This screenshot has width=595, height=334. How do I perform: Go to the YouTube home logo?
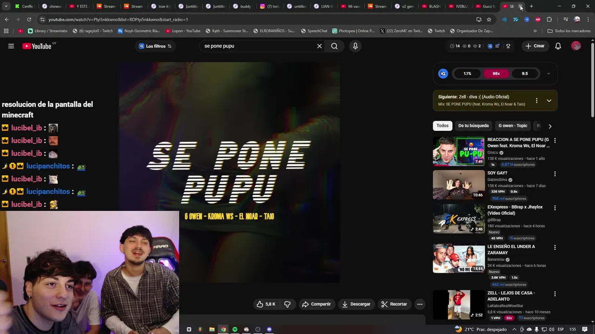[37, 46]
